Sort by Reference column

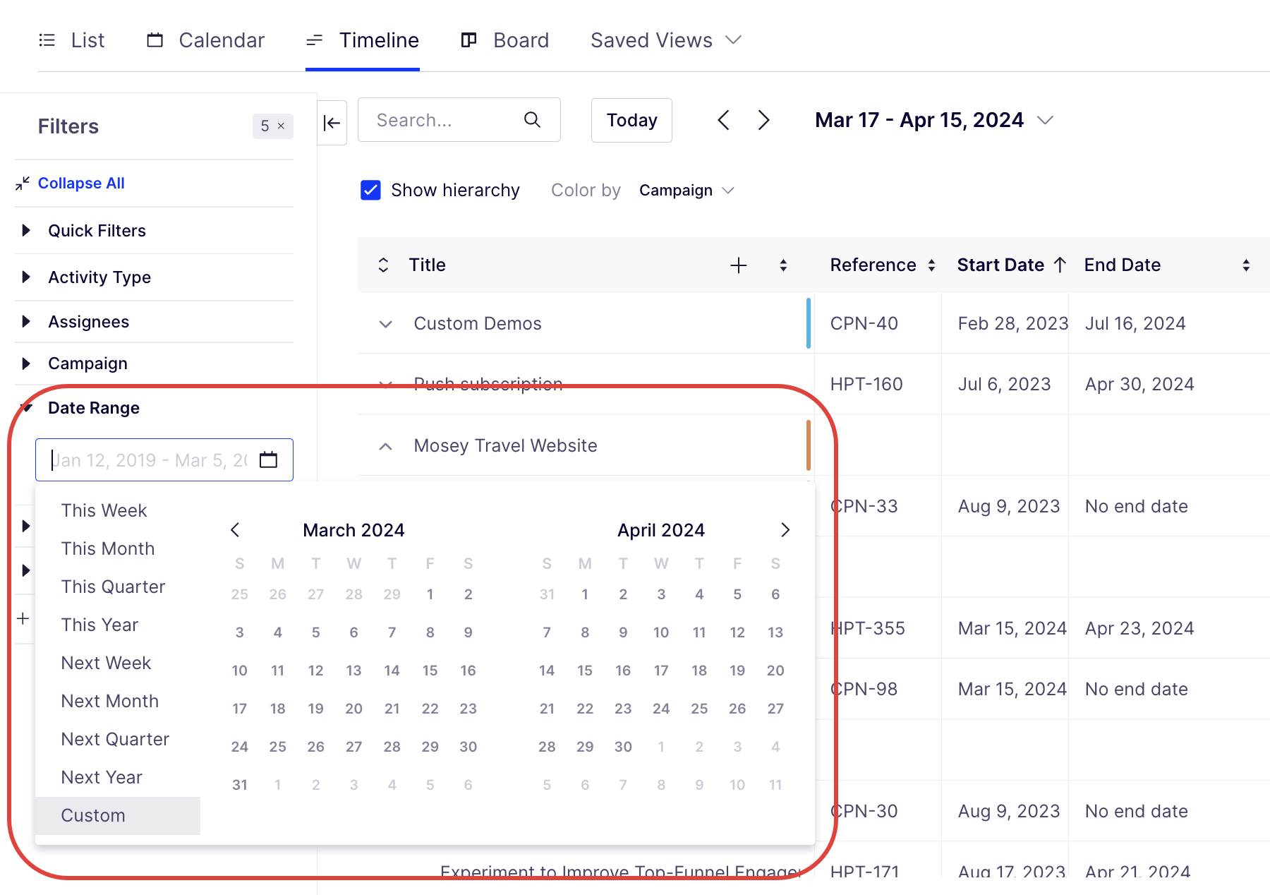tap(931, 265)
